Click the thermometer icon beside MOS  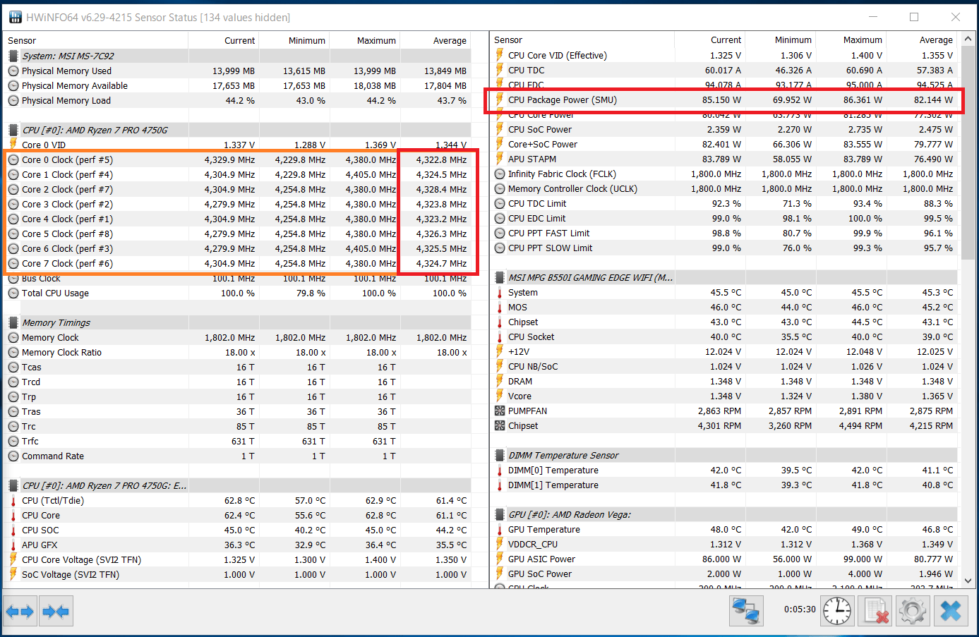tap(500, 307)
